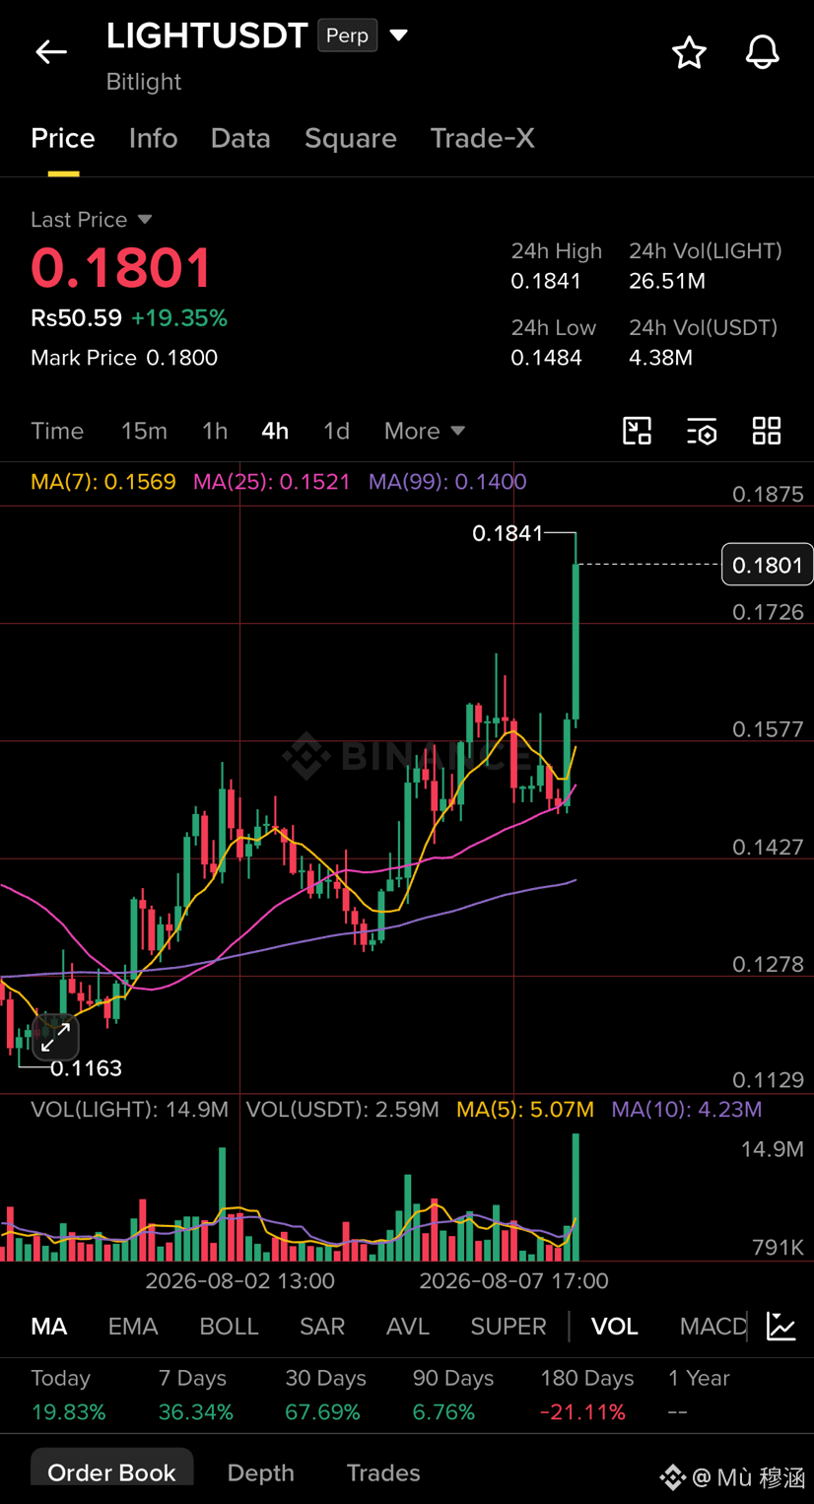Tap the 90 Days 6.76% performance value
The image size is (814, 1504).
click(443, 1412)
